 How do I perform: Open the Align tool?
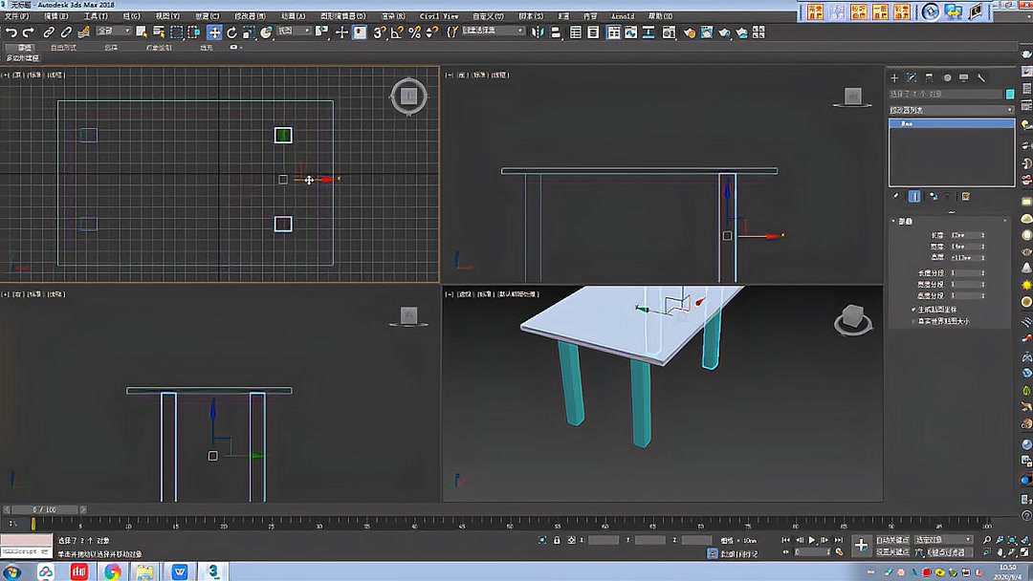coord(555,32)
